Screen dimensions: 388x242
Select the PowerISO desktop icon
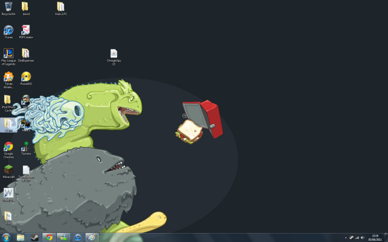pyautogui.click(x=25, y=77)
